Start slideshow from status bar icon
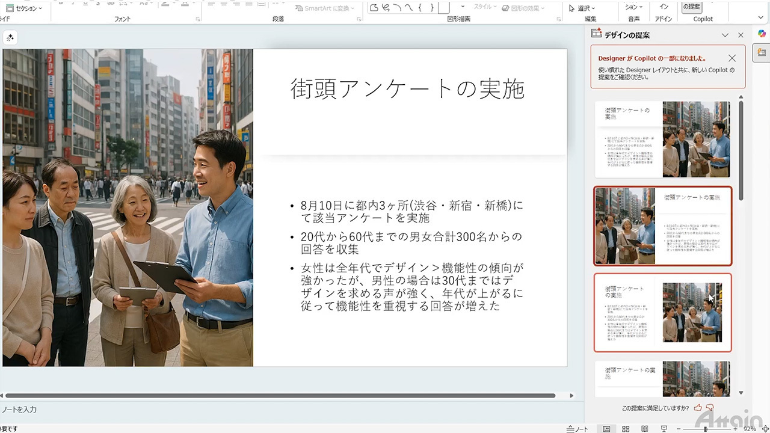The image size is (770, 433). pyautogui.click(x=664, y=429)
